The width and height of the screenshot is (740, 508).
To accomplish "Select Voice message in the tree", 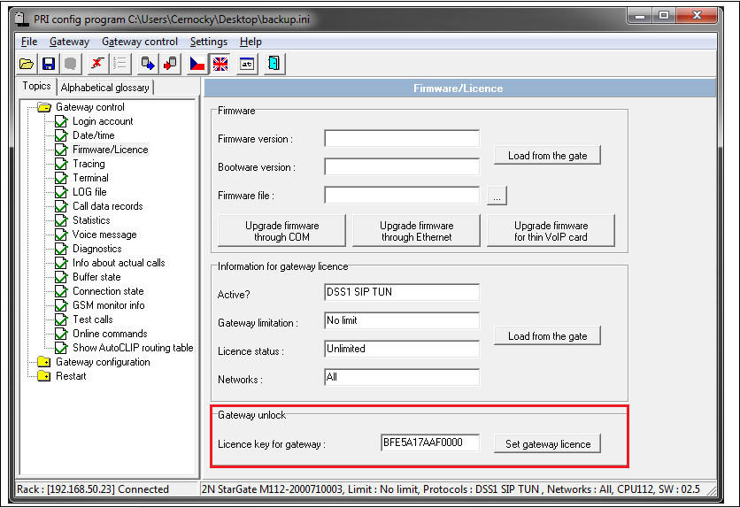I will pyautogui.click(x=104, y=235).
